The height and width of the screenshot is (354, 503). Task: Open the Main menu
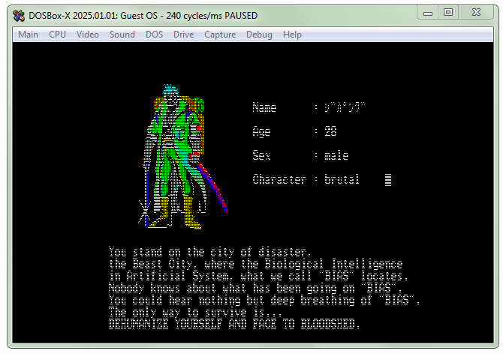pyautogui.click(x=28, y=35)
